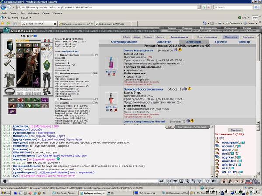Open the Страница toolbar dropdown
Viewport: 262px width, 196px height.
click(234, 24)
